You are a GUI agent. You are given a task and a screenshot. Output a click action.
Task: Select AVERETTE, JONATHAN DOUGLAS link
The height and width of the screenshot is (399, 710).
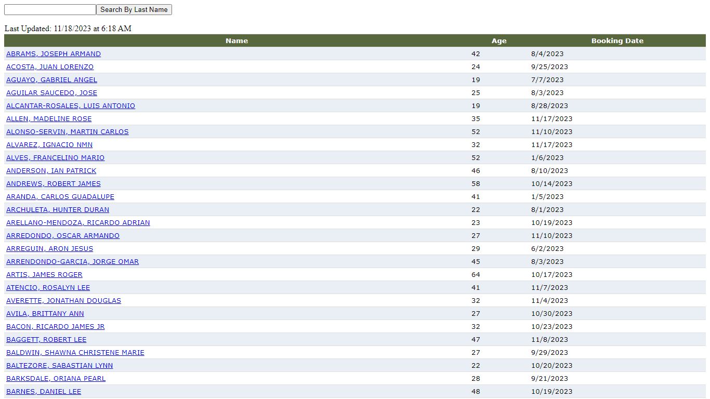coord(63,301)
